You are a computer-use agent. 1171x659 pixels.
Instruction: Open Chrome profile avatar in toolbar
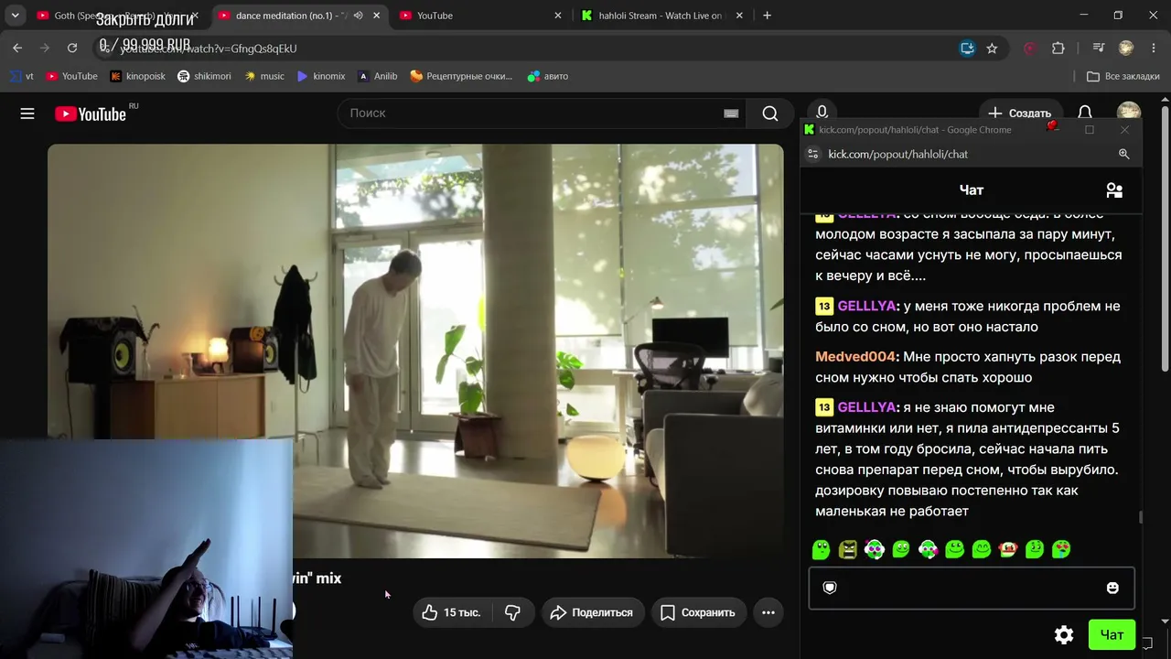coord(1126,49)
